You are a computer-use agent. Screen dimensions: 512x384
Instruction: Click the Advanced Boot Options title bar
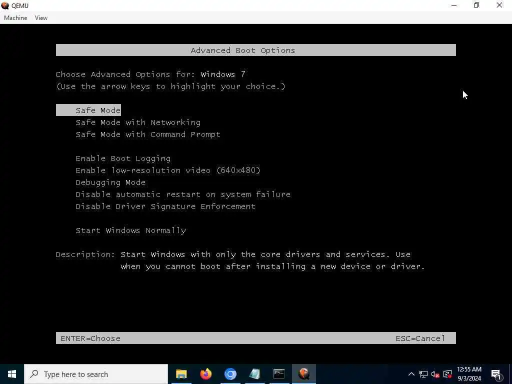point(256,50)
